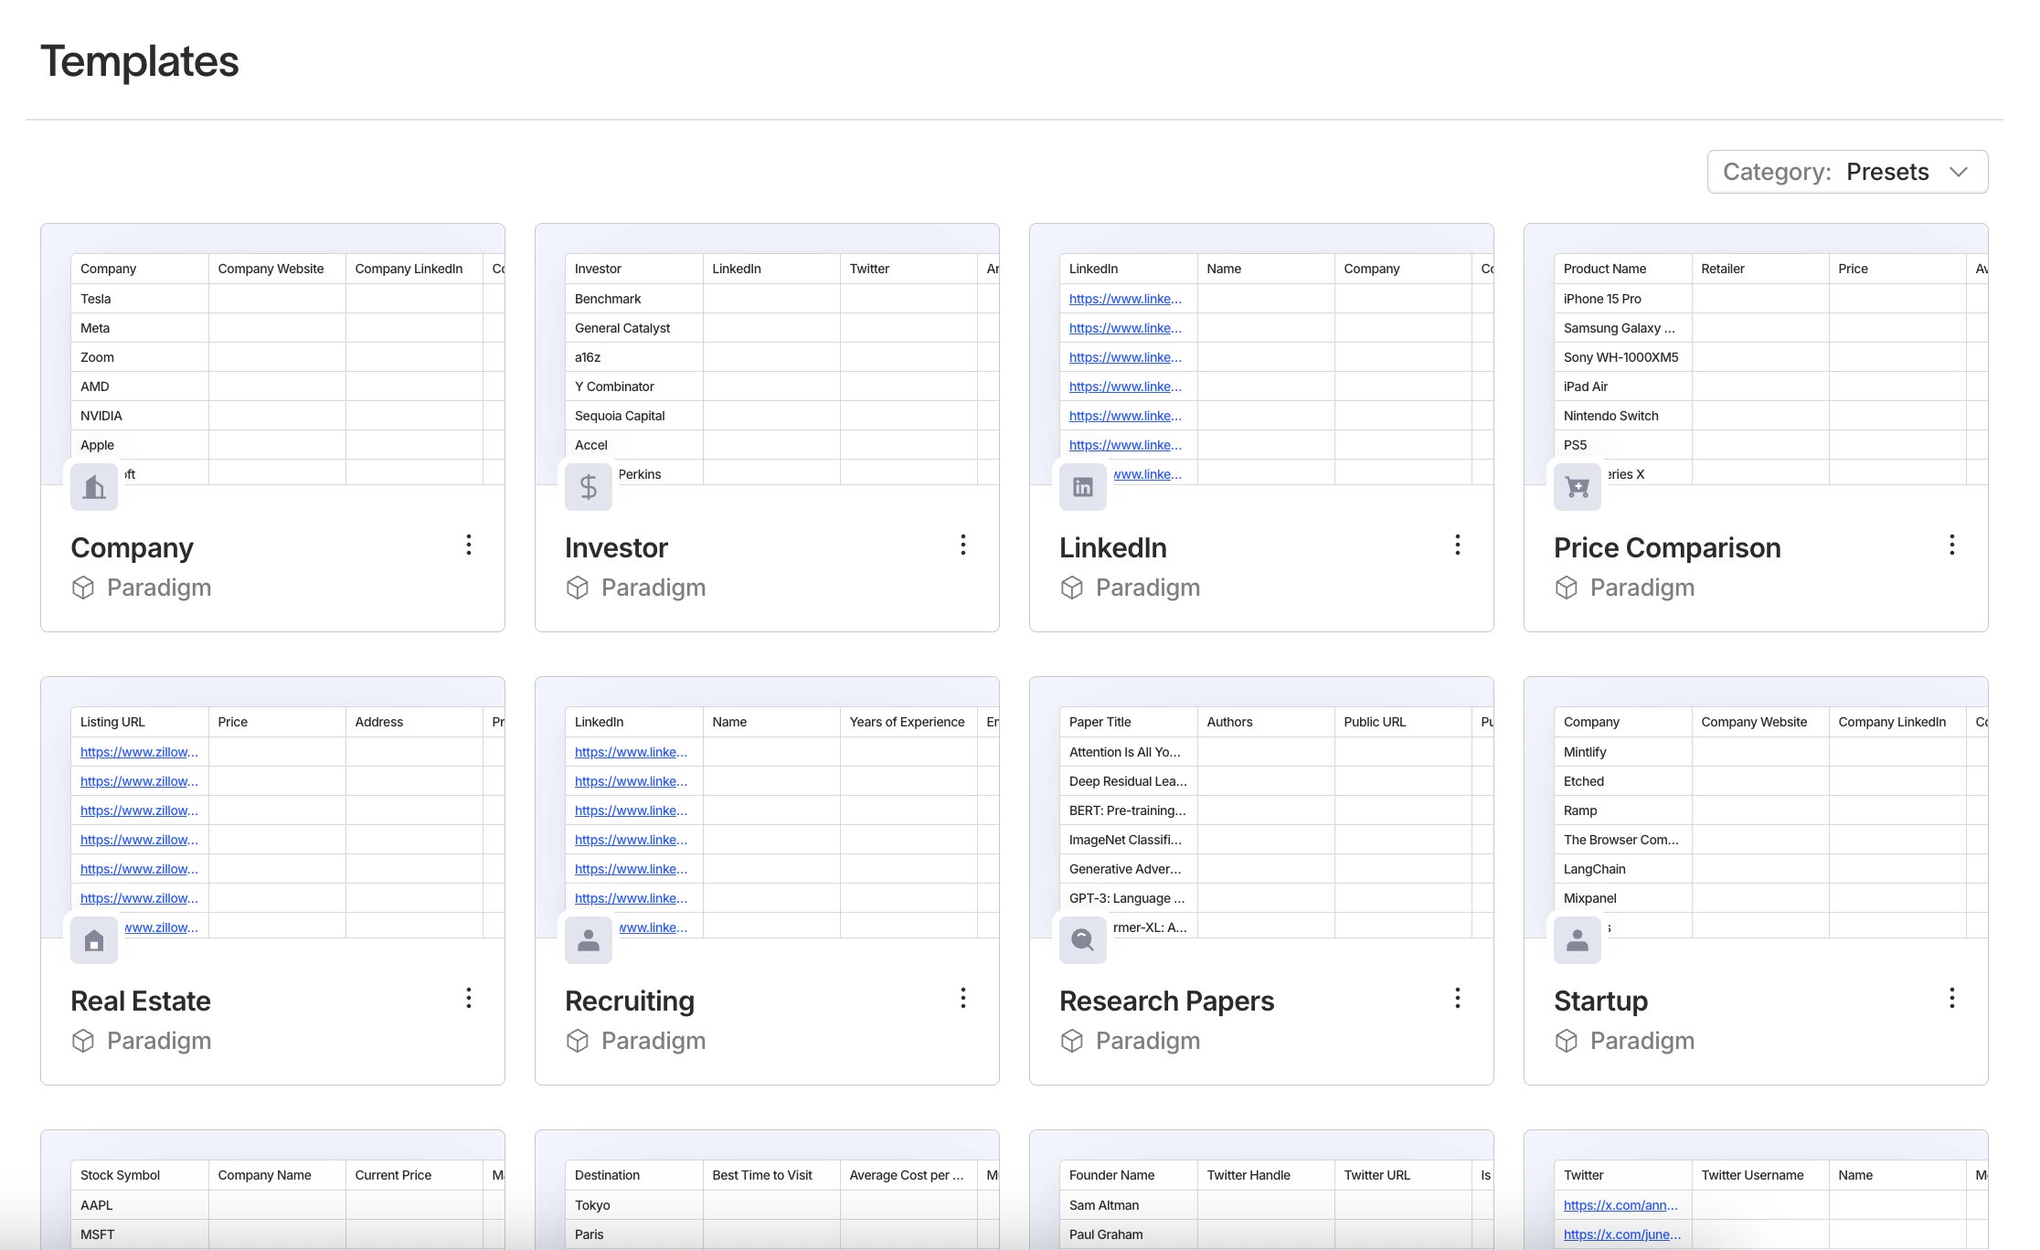The image size is (2040, 1250).
Task: Click the person icon on the Recruiting card
Action: click(x=589, y=940)
